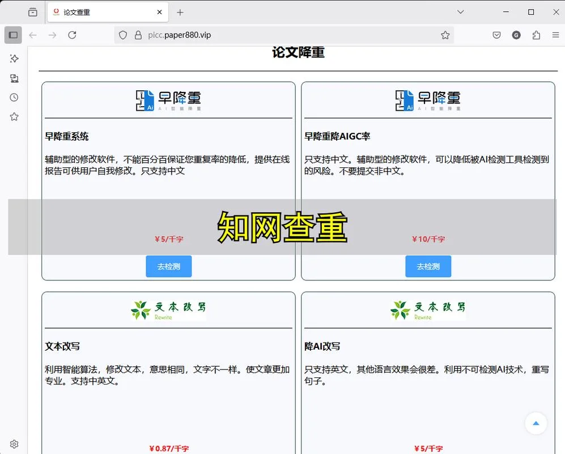Viewport: 565px width, 454px height.
Task: Bookmark this page with the star
Action: 445,35
